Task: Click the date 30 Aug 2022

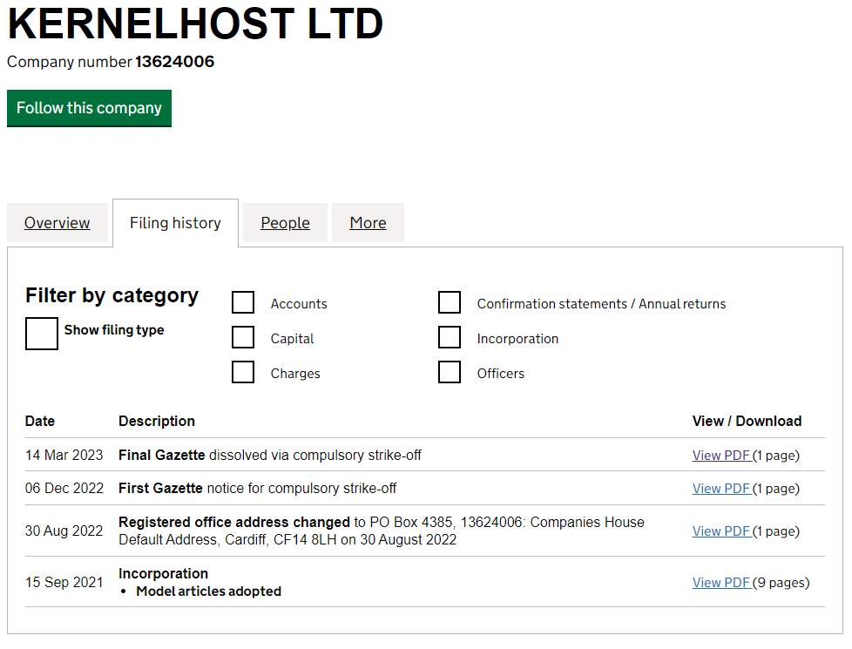Action: coord(64,531)
